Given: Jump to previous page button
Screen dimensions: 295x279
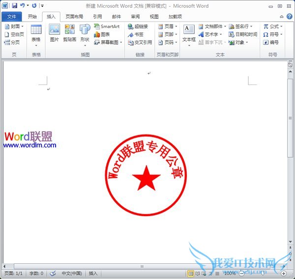Looking at the screenshot, I should click(x=290, y=248).
